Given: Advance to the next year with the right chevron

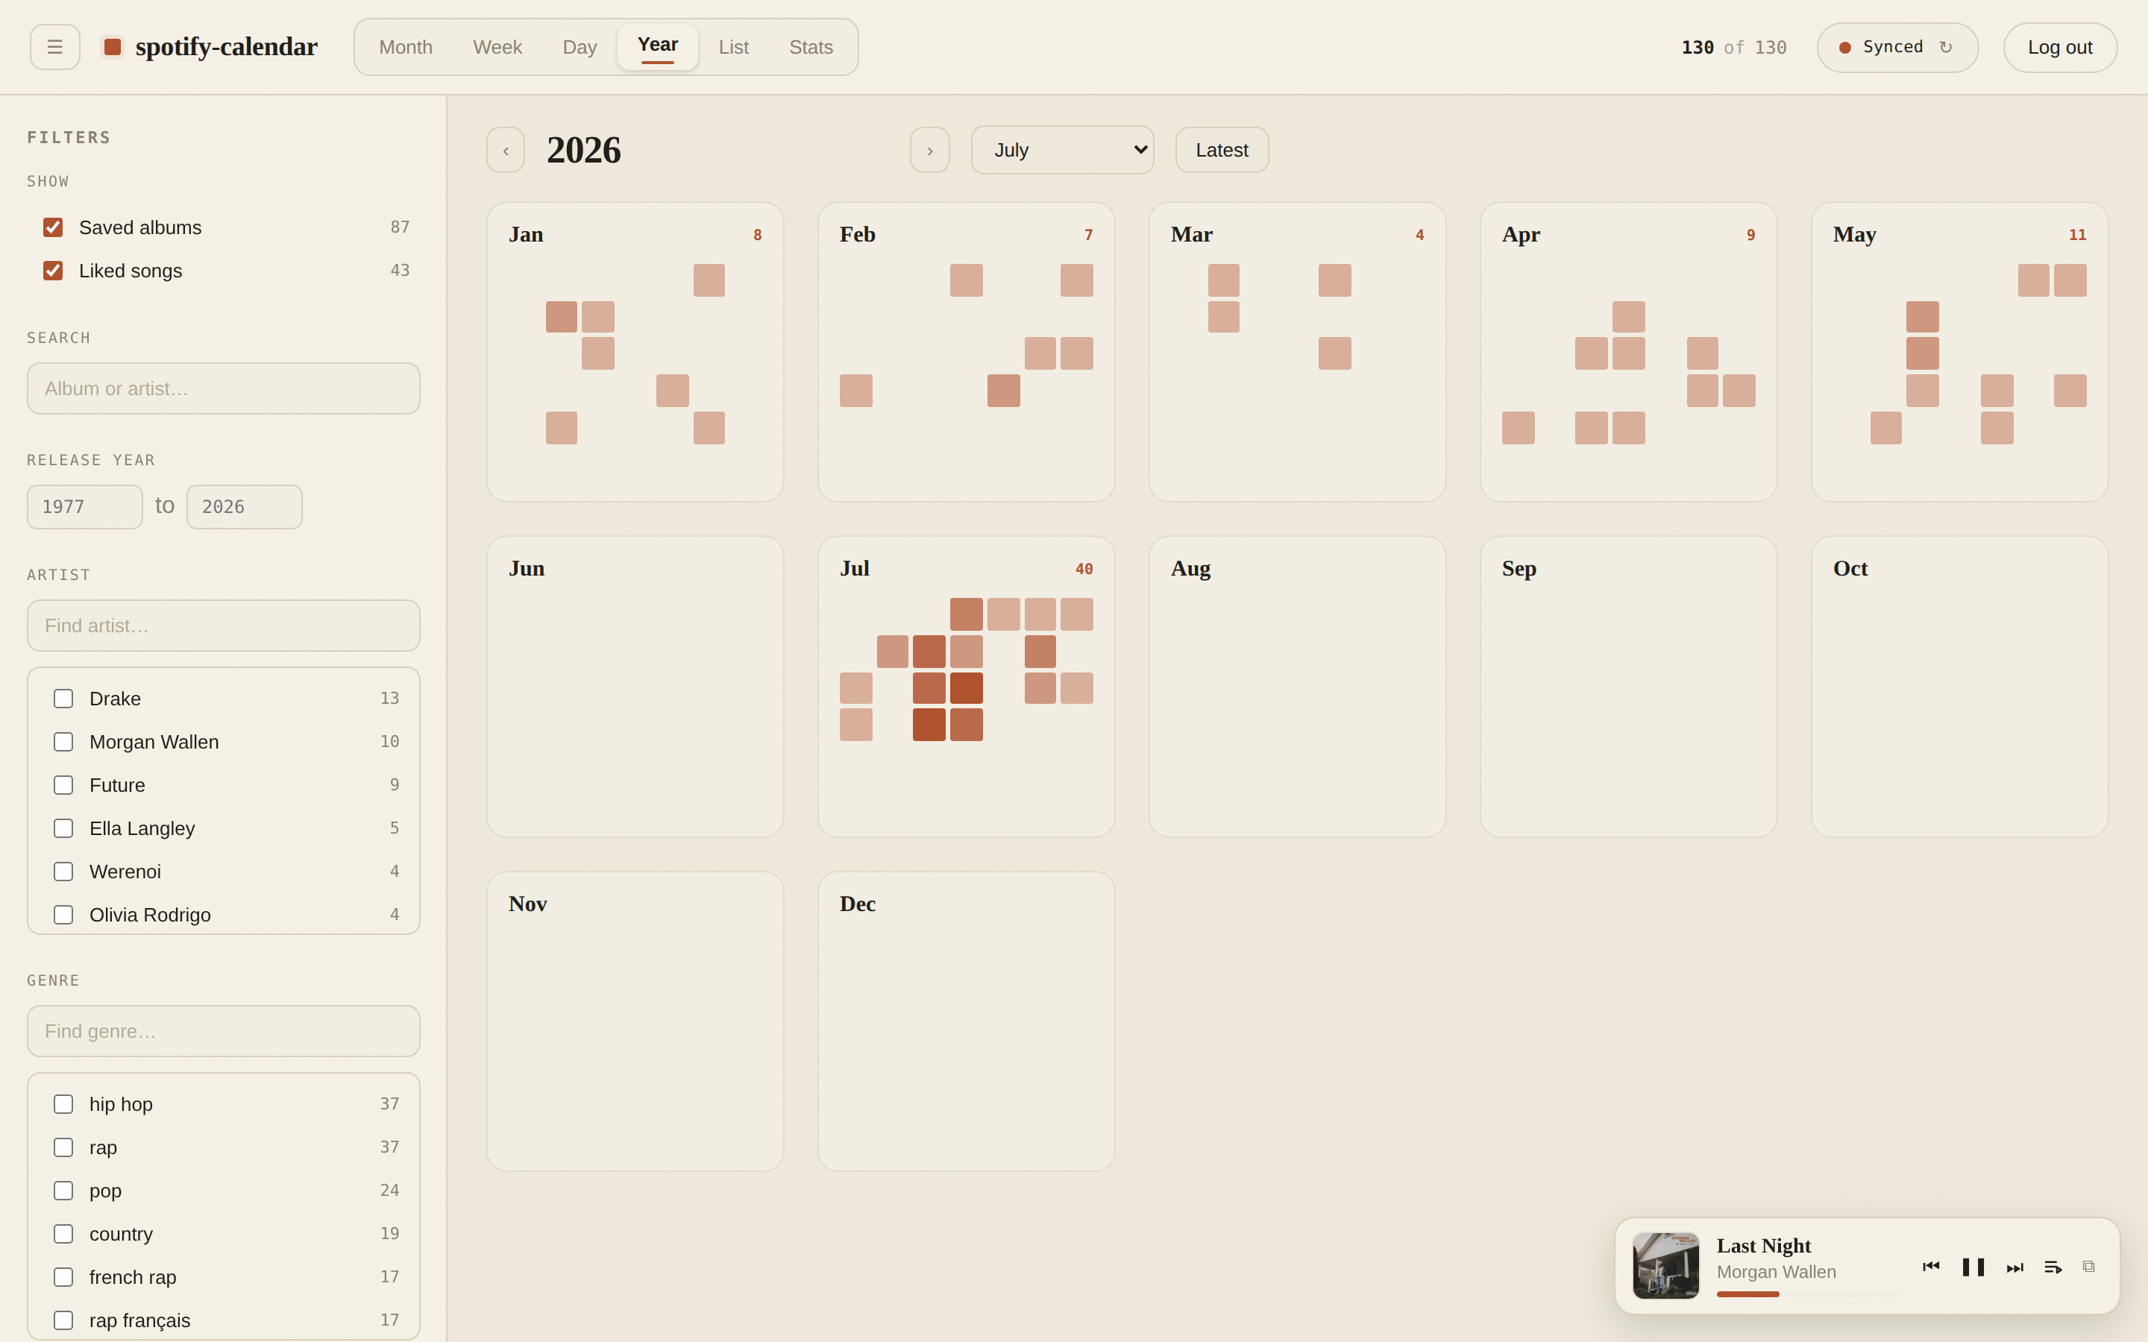Looking at the screenshot, I should click(x=930, y=150).
